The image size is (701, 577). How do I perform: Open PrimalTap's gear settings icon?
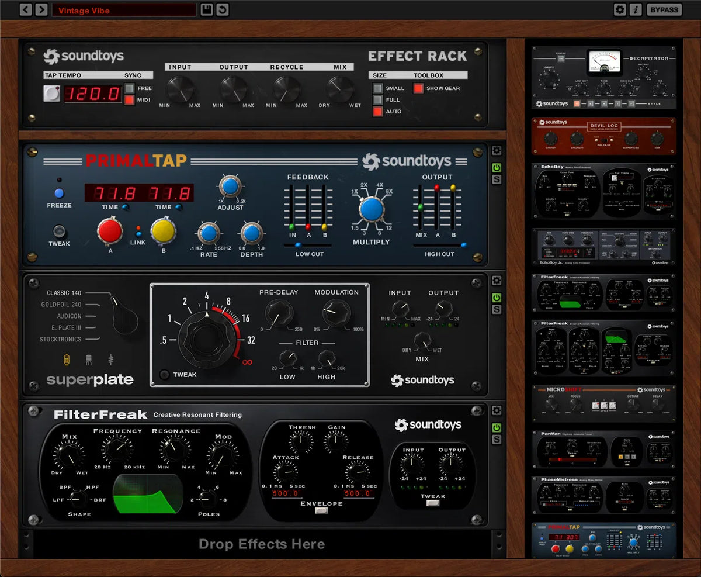click(496, 150)
